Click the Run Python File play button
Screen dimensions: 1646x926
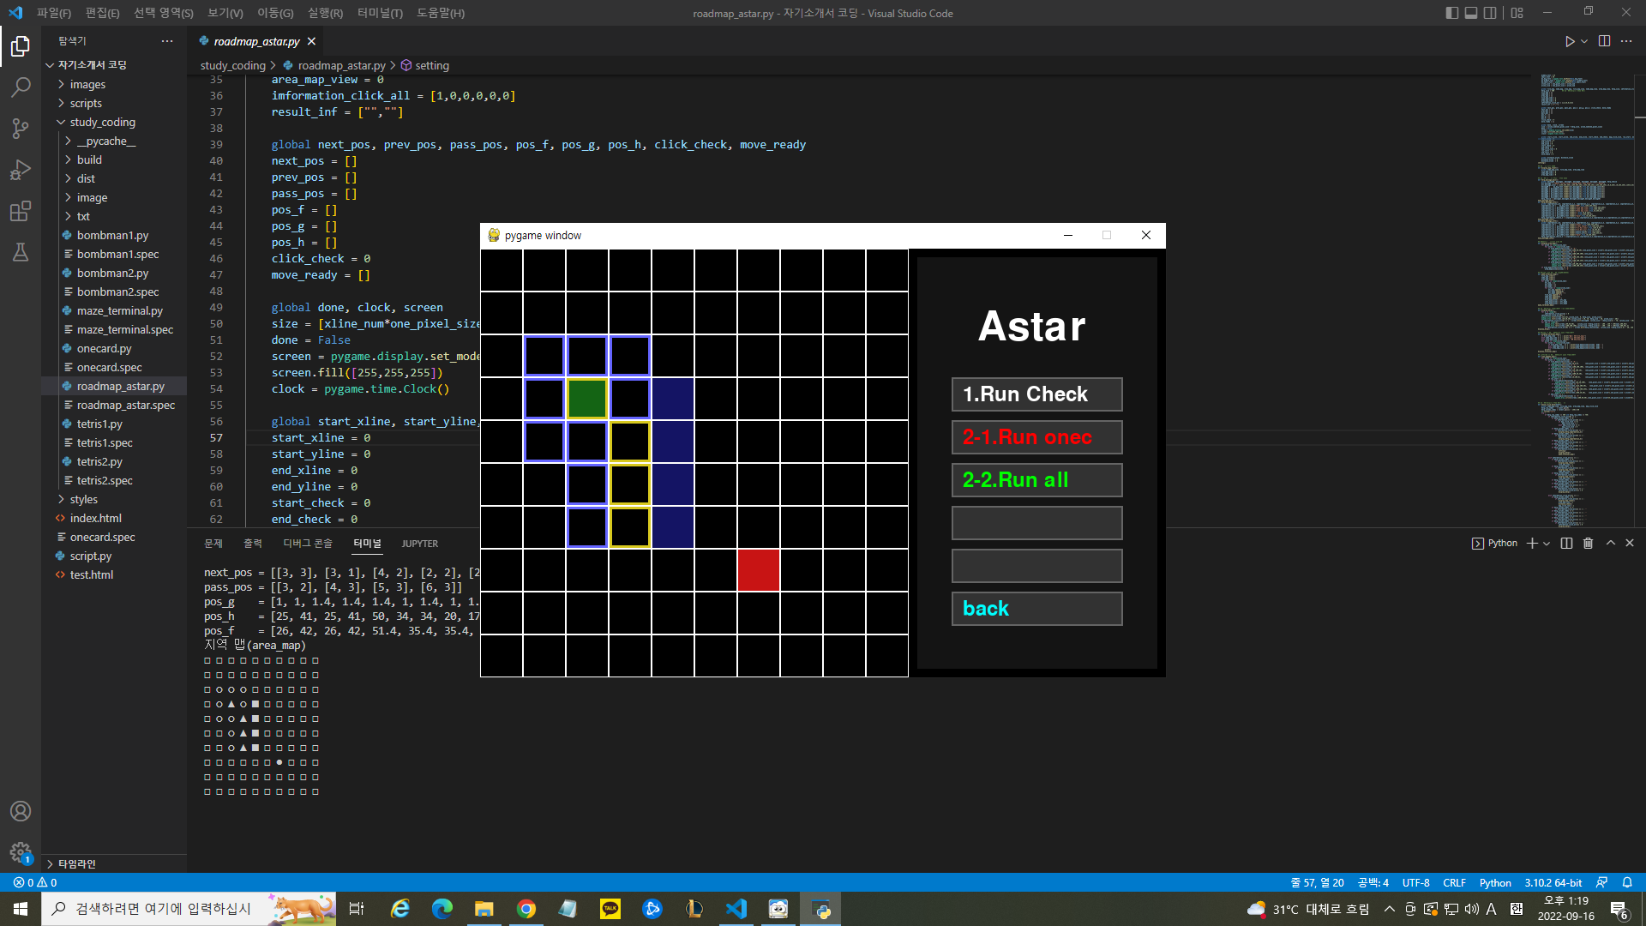tap(1569, 41)
